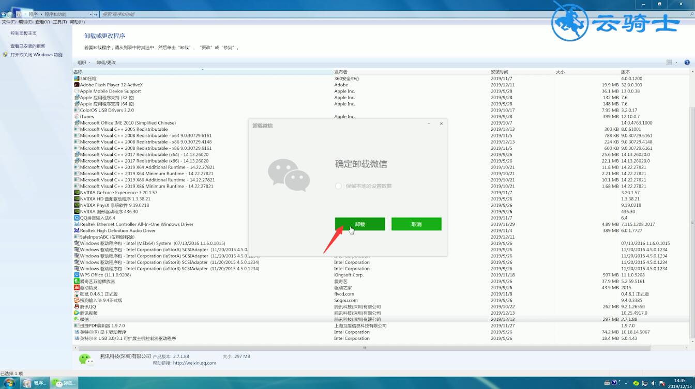Close the 卸载微信 dialog
Screen dimensions: 695x389
441,124
